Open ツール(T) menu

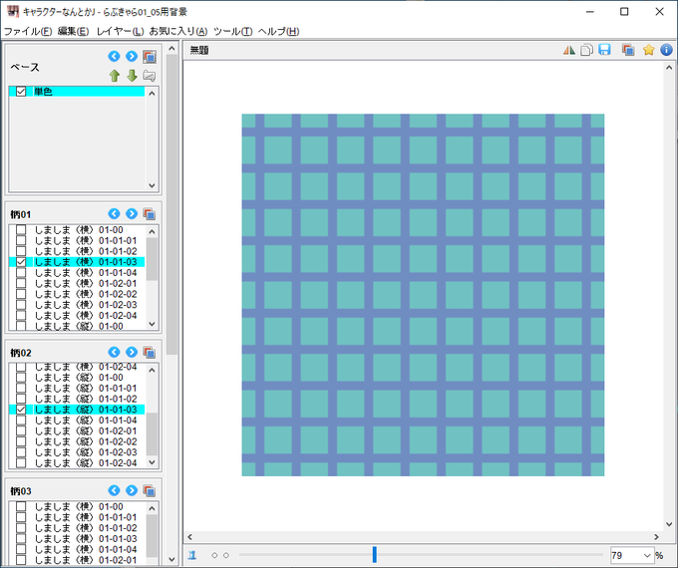(232, 31)
